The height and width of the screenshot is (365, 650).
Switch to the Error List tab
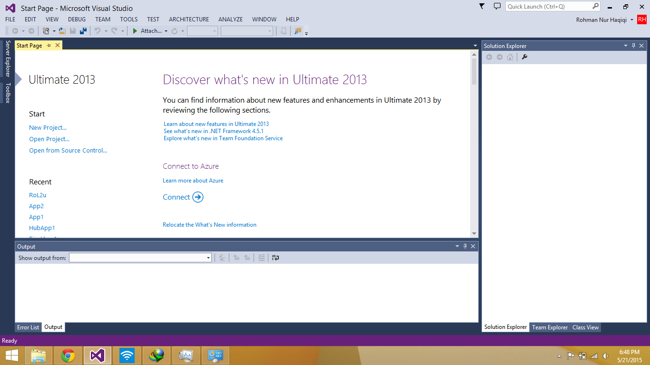click(28, 327)
